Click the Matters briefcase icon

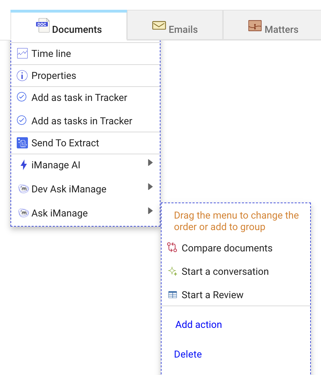255,25
